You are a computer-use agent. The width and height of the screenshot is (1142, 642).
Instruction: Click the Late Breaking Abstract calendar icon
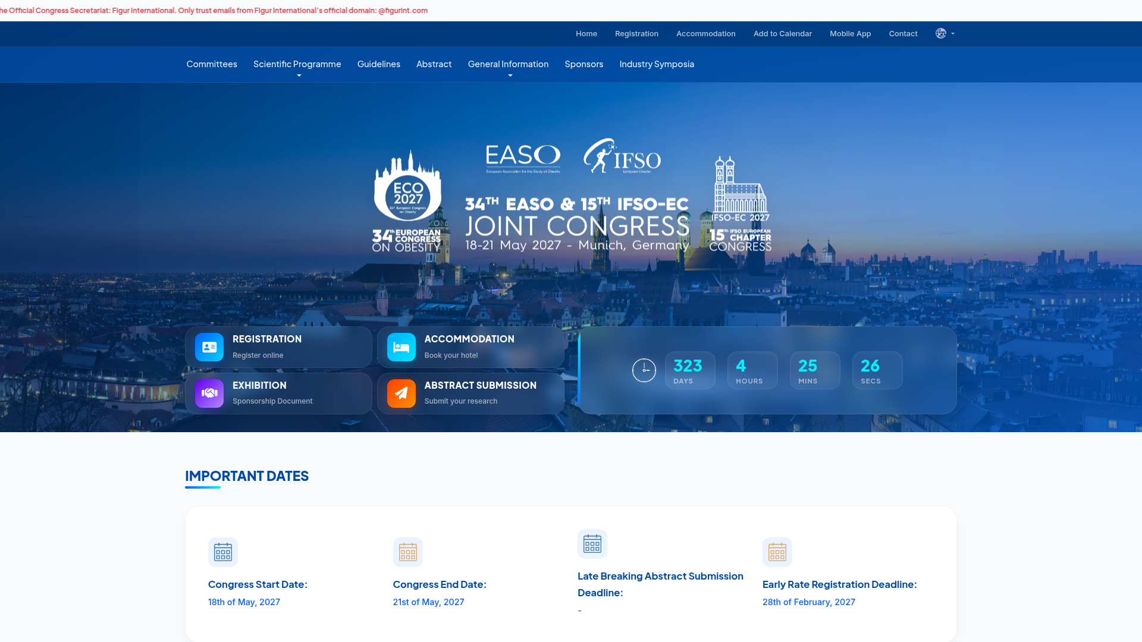pos(592,544)
